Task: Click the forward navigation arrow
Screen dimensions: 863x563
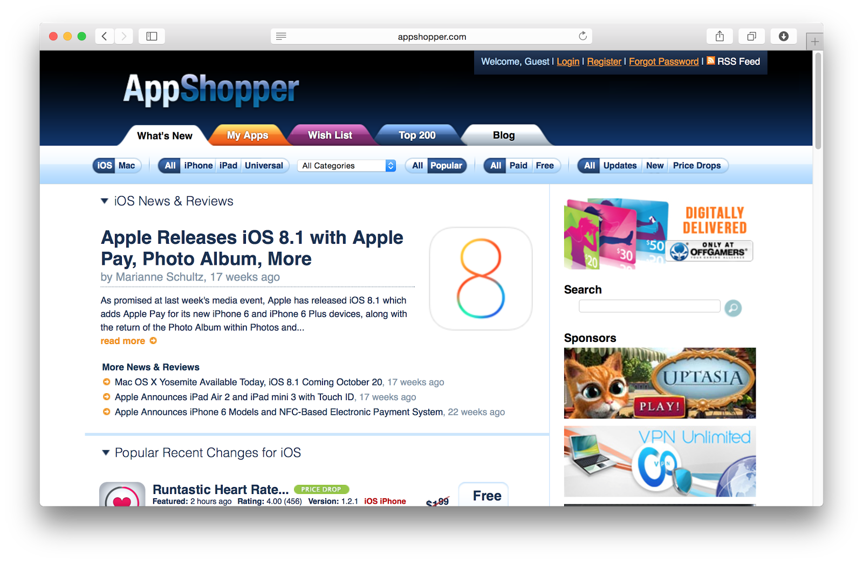Action: [124, 36]
